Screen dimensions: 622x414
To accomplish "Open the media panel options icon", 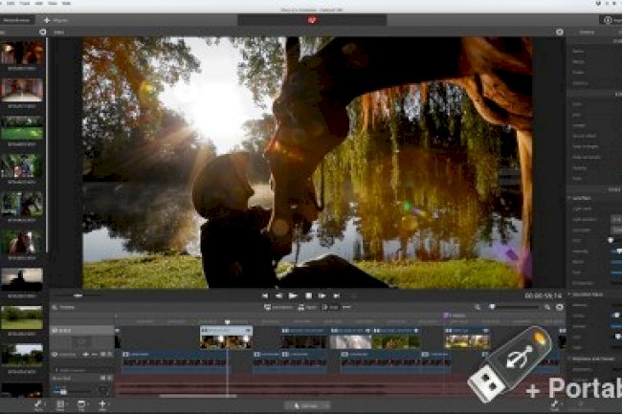I will [43, 33].
